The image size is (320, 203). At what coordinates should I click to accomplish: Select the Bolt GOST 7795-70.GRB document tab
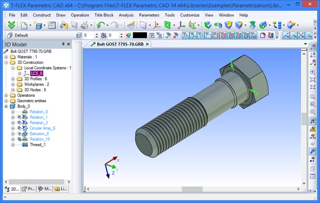click(120, 44)
